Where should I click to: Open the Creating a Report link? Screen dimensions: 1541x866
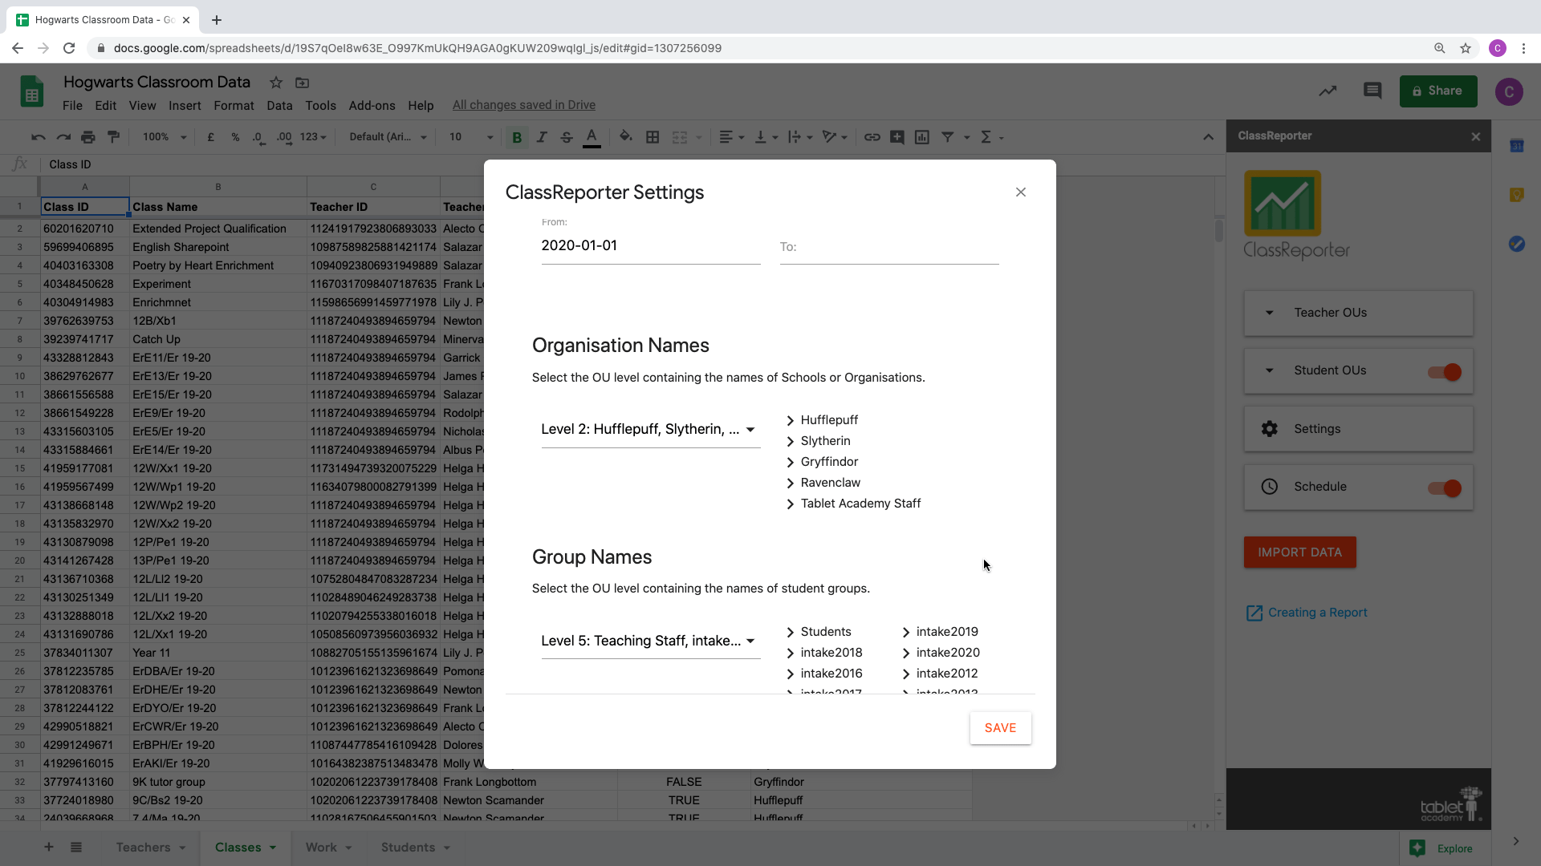pyautogui.click(x=1317, y=613)
